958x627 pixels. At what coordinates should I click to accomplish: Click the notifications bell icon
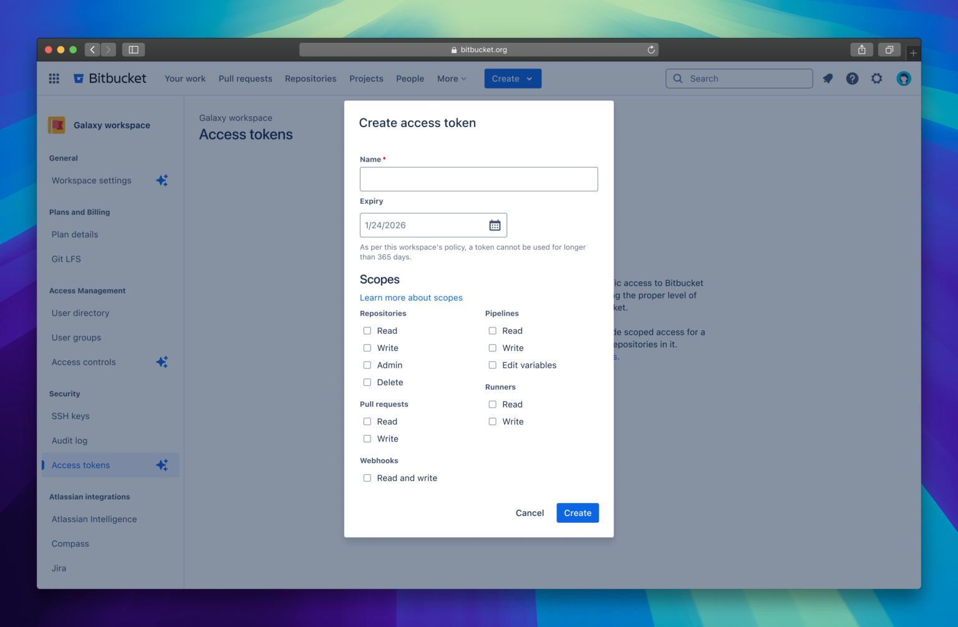[828, 78]
